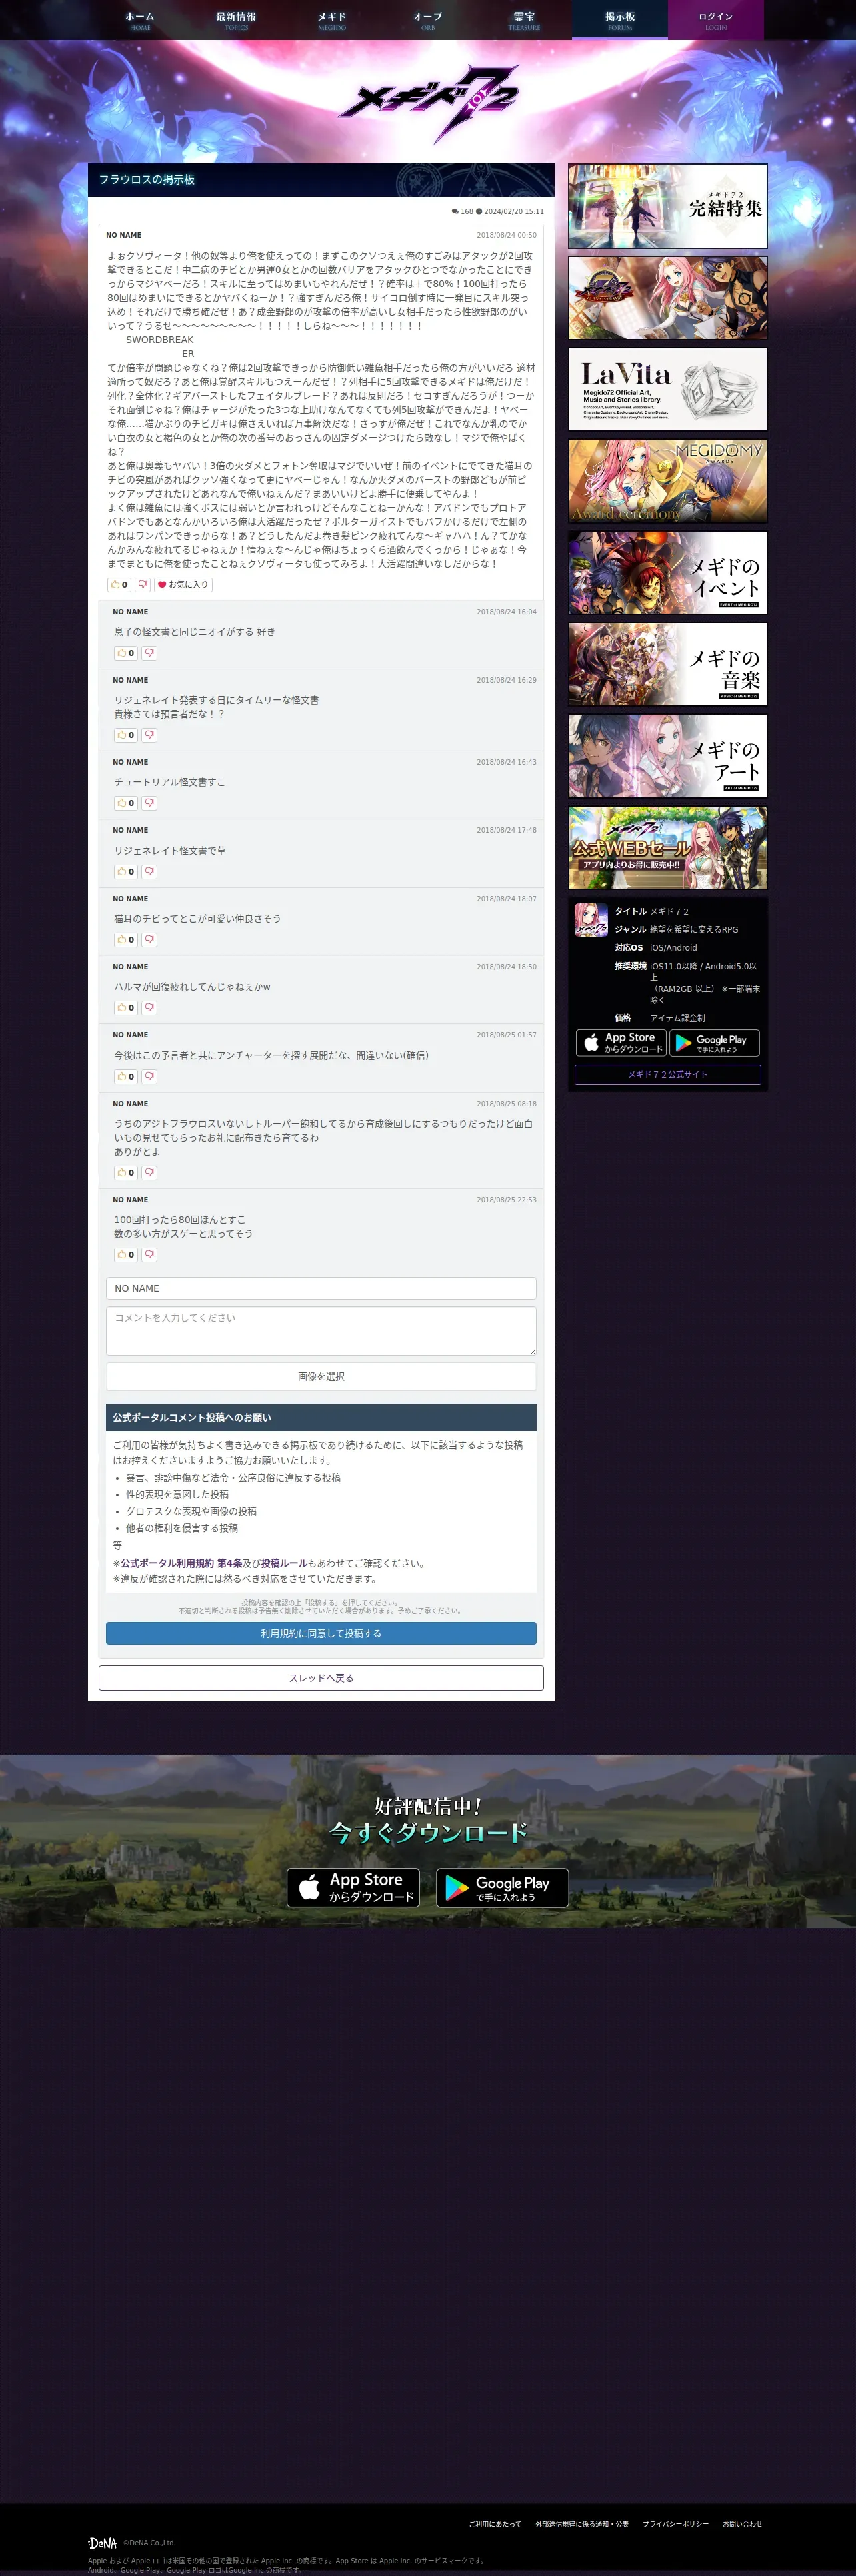Open the メギドの音楽 sidebar banner
The image size is (856, 2576).
tap(667, 664)
